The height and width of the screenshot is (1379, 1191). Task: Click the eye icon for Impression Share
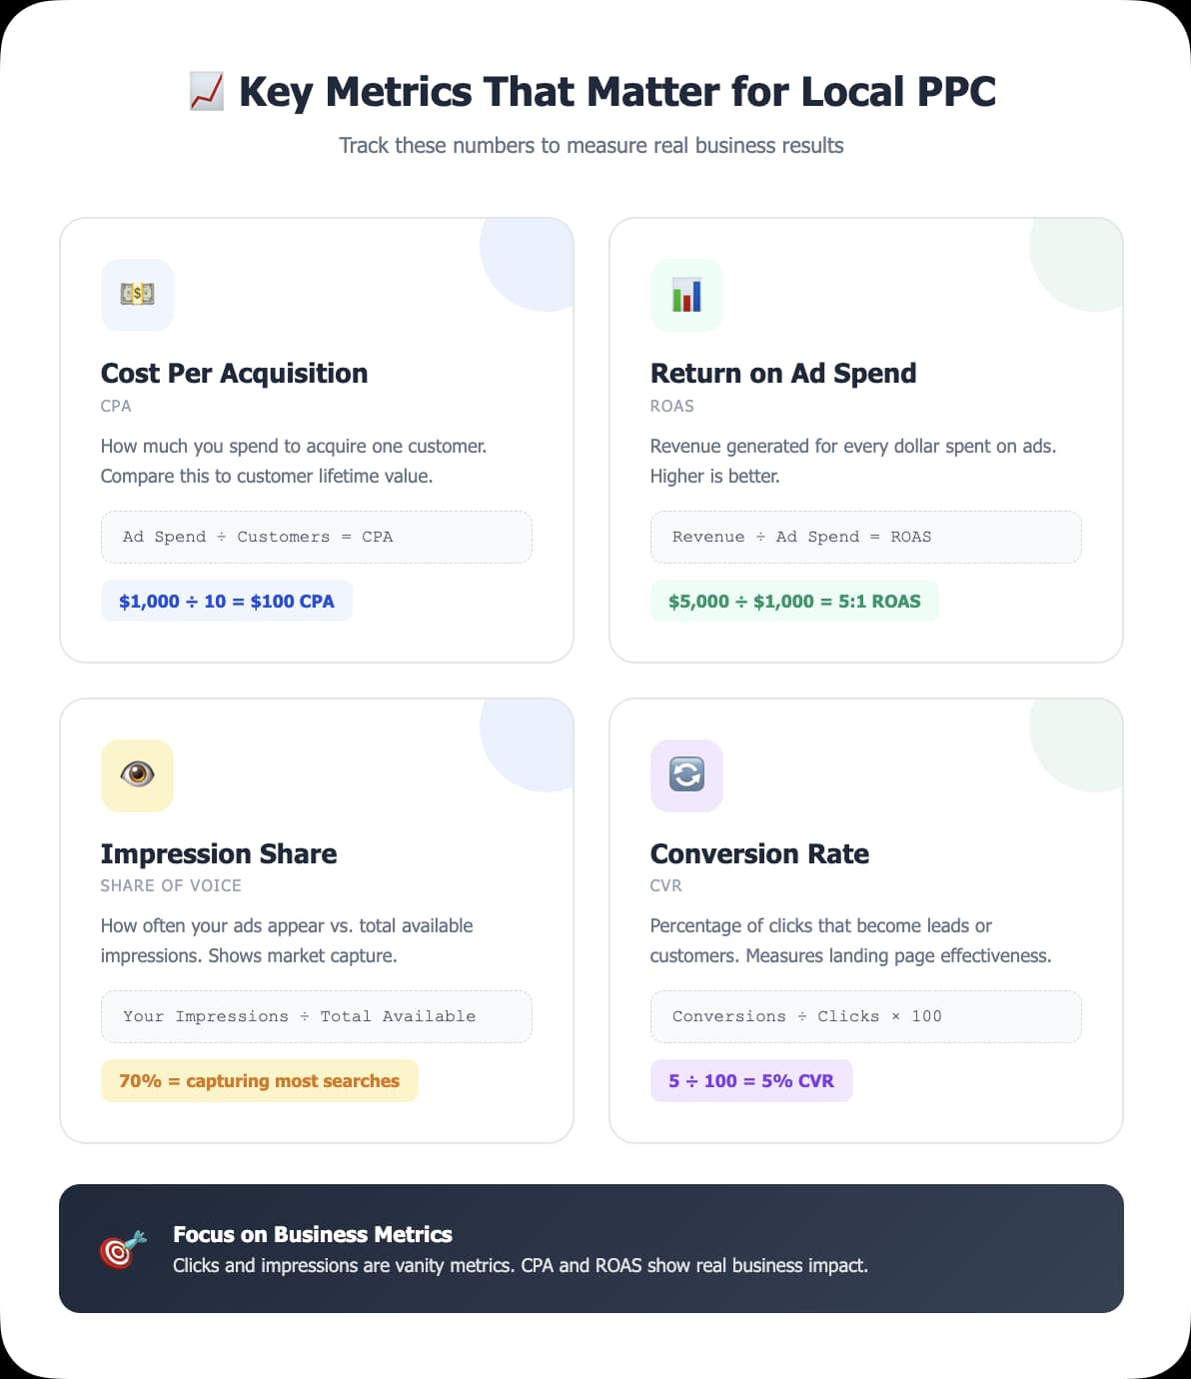[x=137, y=774]
